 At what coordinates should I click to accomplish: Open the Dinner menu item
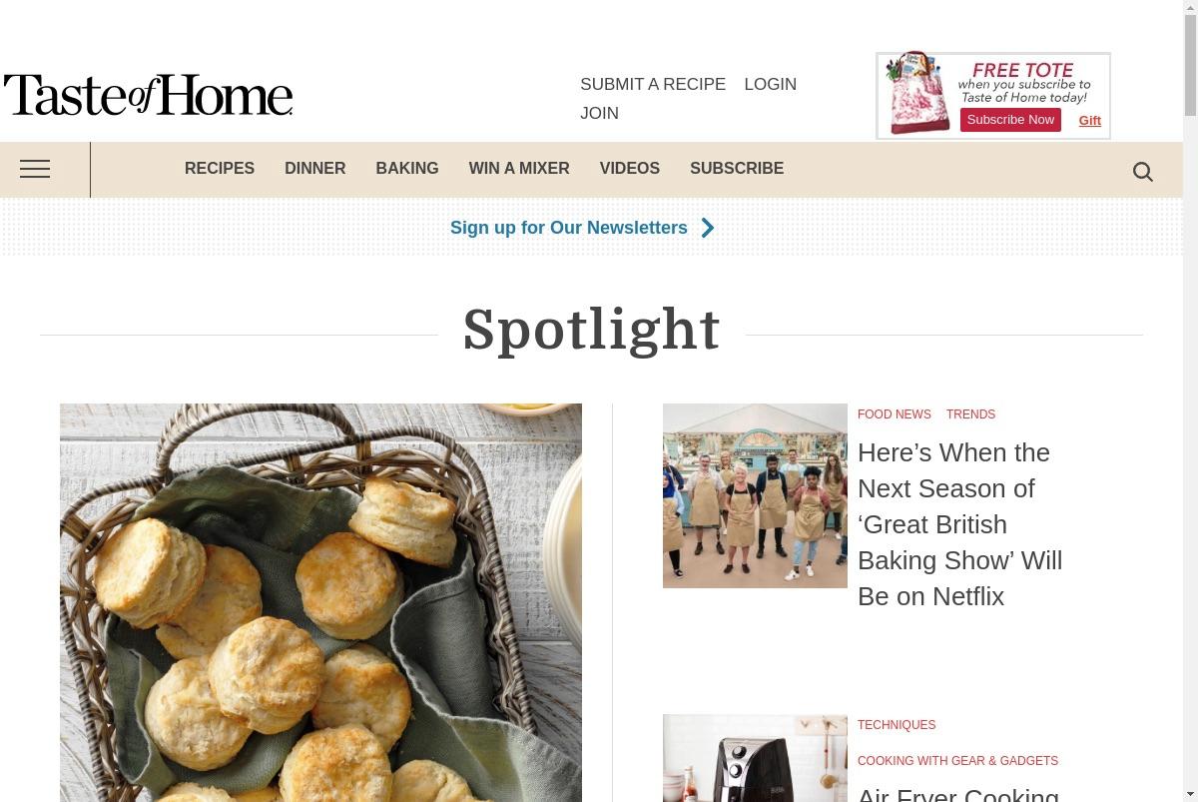coord(314,169)
